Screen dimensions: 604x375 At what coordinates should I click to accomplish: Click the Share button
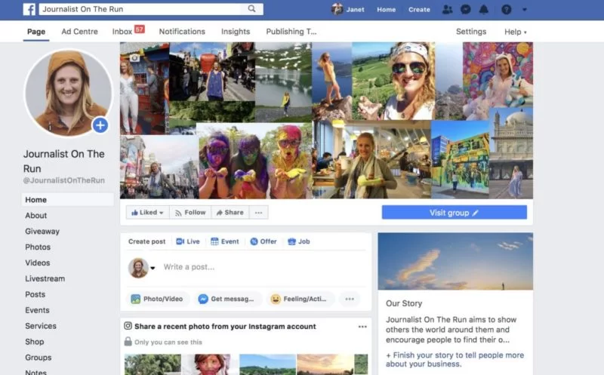coord(230,213)
